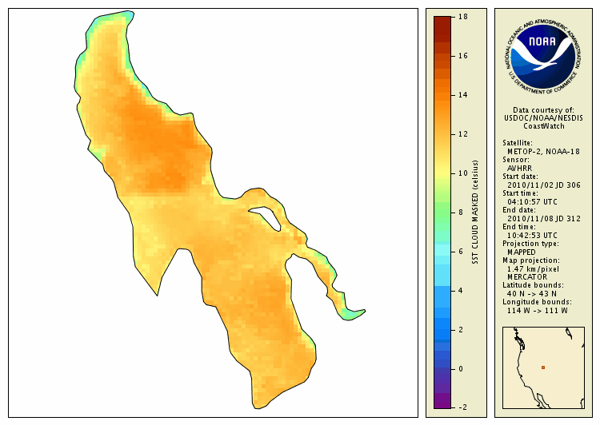Click the 'Latitude bounds:' label
The width and height of the screenshot is (600, 425).
533,285
